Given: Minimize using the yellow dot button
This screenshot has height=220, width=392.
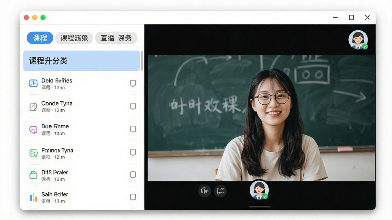Looking at the screenshot, I should click(35, 18).
